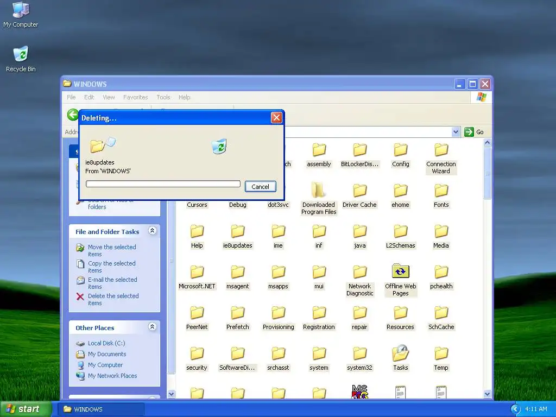Select the Config folder
556x417 pixels.
(x=400, y=155)
